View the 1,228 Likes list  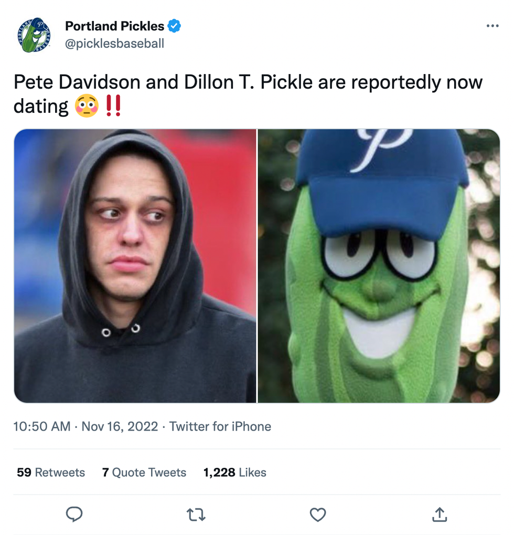tap(234, 473)
